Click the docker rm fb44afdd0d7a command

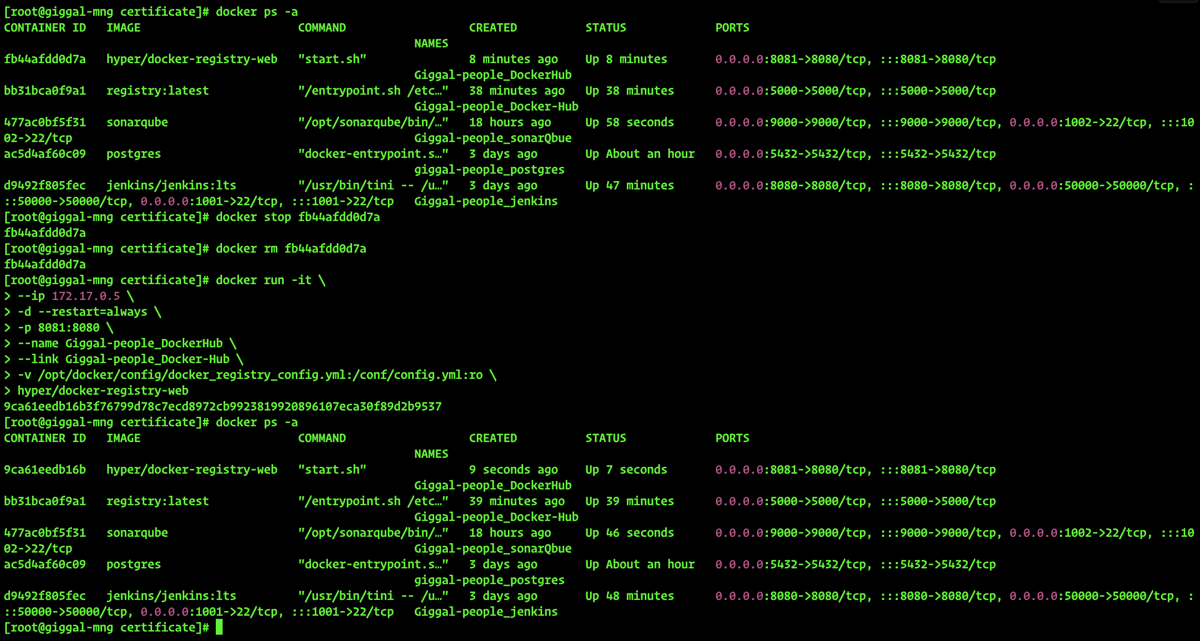click(291, 248)
